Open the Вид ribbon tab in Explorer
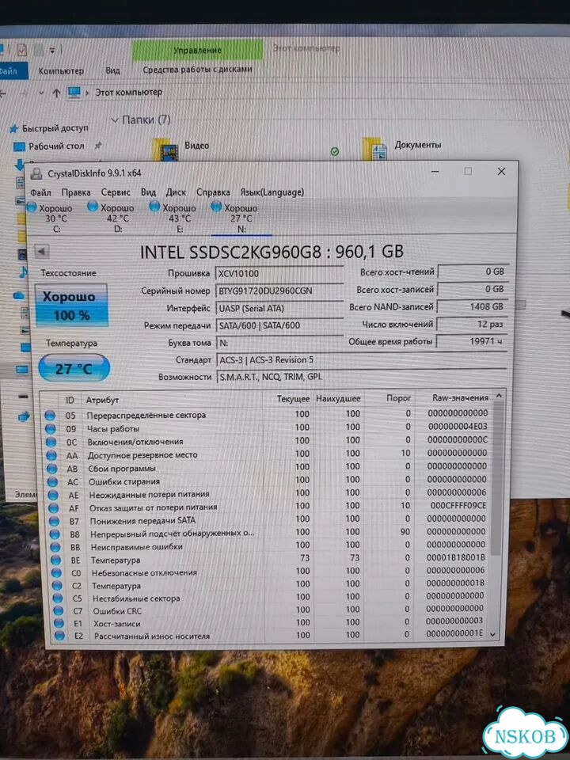The width and height of the screenshot is (570, 760). click(112, 70)
